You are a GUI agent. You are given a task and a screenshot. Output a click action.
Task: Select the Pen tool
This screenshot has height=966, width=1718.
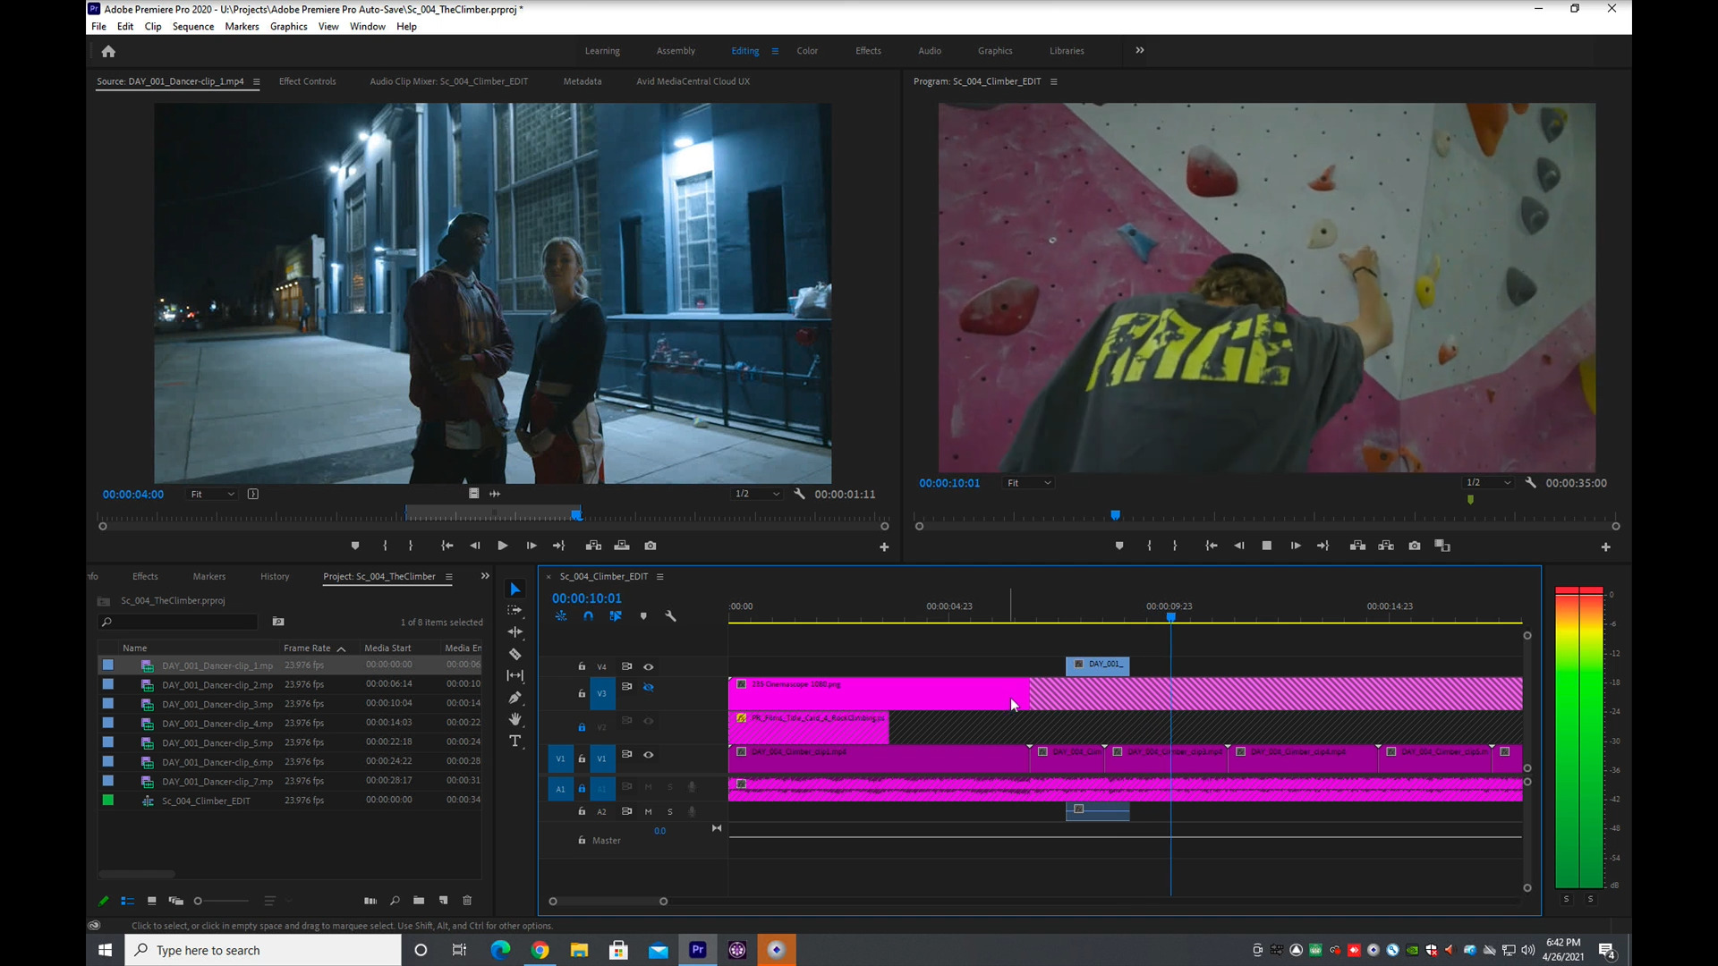coord(515,698)
